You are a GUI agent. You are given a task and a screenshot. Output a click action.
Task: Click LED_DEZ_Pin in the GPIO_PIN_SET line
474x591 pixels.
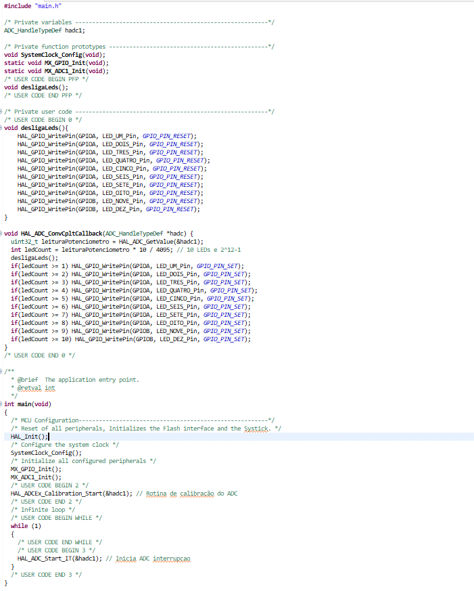(x=179, y=339)
